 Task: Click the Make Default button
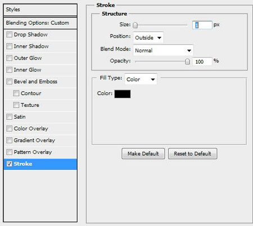click(143, 153)
